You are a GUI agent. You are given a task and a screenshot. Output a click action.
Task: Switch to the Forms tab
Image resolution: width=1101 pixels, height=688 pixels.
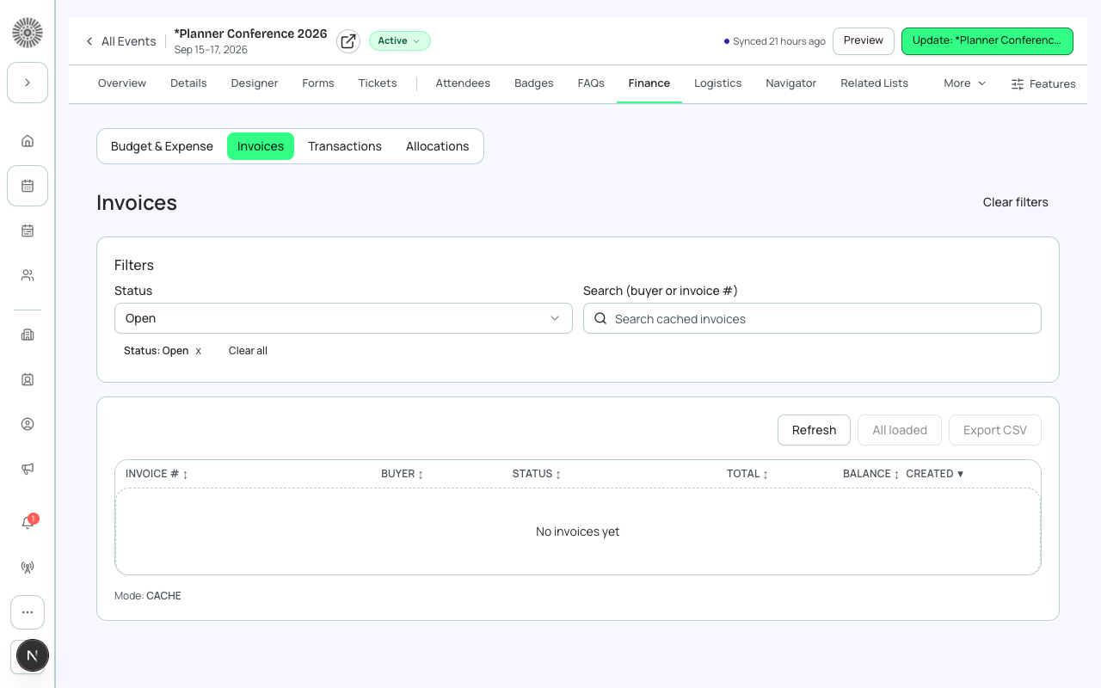click(x=318, y=83)
